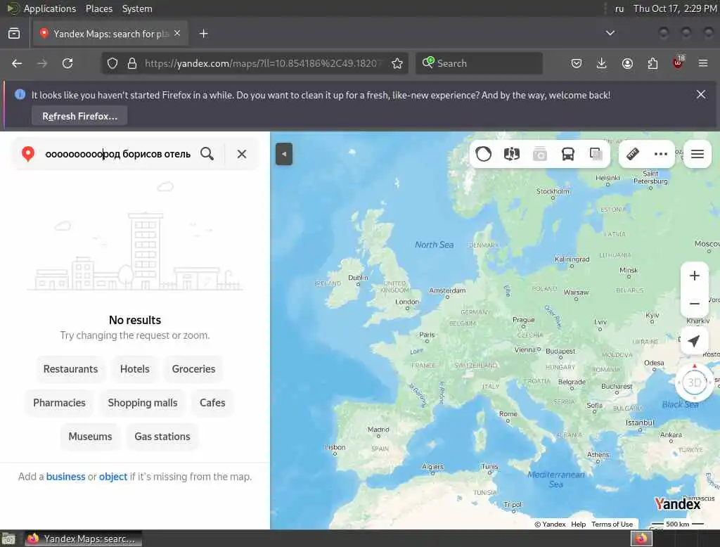Viewport: 720px width, 547px height.
Task: Bookmark this page with the star icon
Action: click(x=397, y=63)
